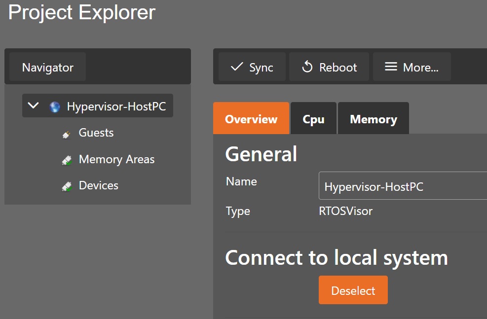Open the More... options
The image size is (487, 319).
[412, 67]
